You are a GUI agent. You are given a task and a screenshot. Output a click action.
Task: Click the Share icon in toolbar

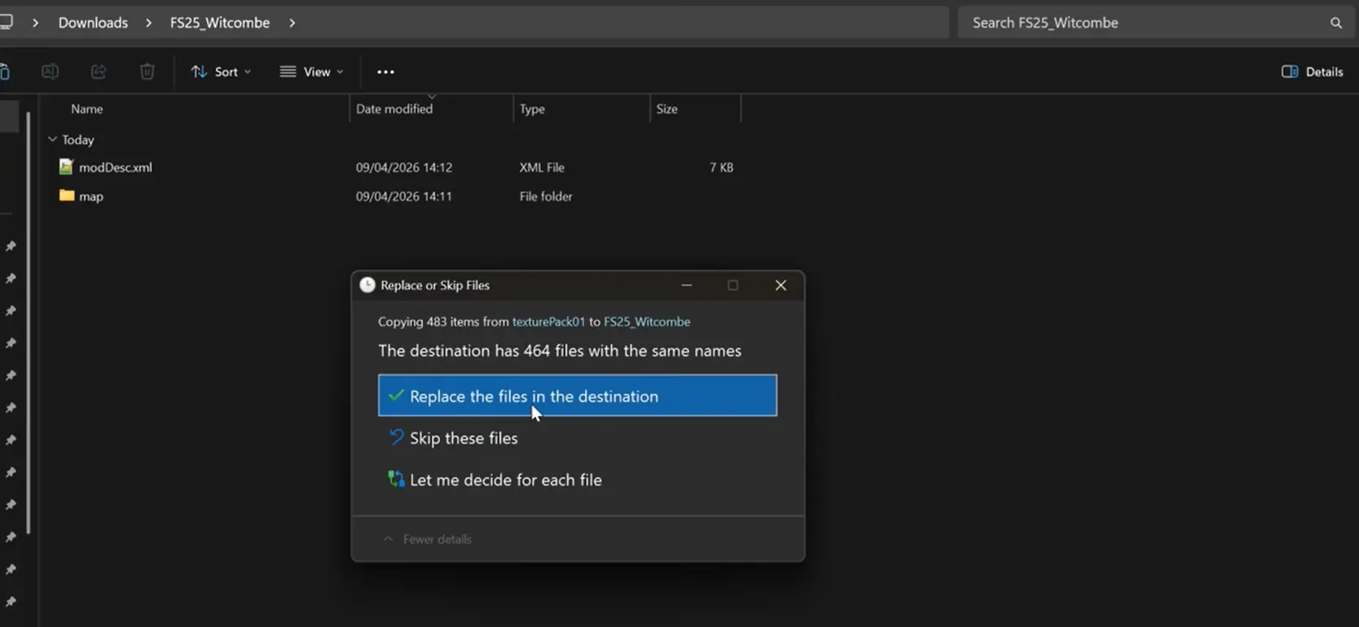99,72
